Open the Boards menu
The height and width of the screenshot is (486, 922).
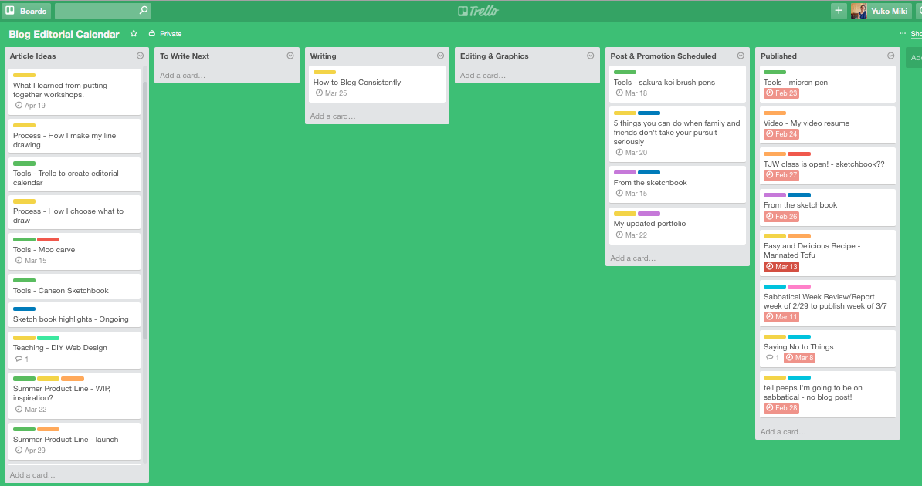[26, 11]
